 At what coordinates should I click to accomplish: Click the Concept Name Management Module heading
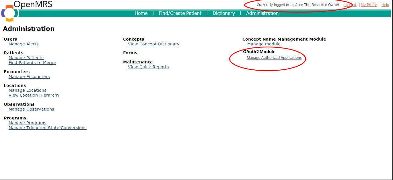click(x=284, y=39)
